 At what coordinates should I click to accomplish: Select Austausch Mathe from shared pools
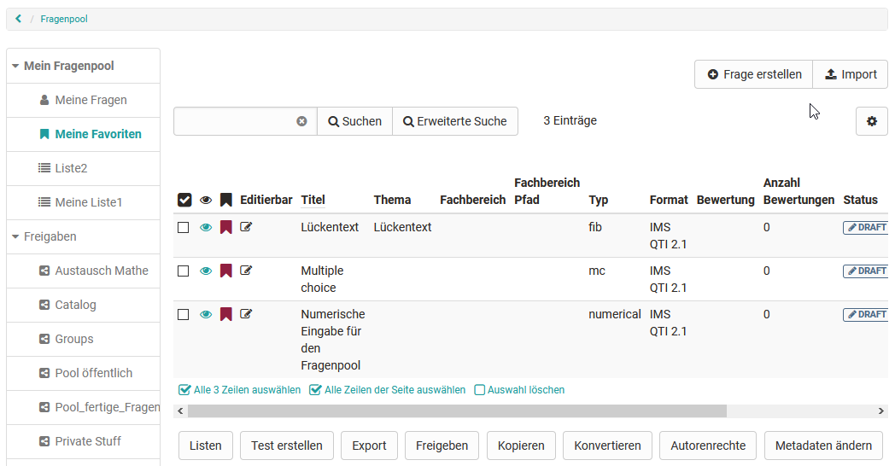tap(101, 271)
